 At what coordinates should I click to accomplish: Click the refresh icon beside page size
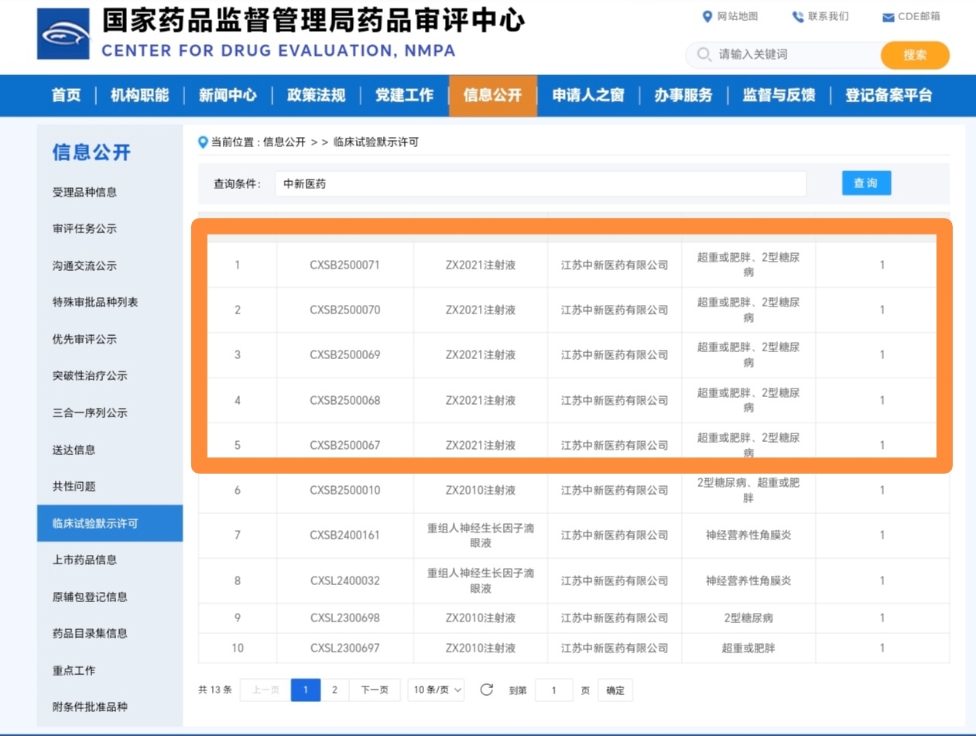click(486, 690)
